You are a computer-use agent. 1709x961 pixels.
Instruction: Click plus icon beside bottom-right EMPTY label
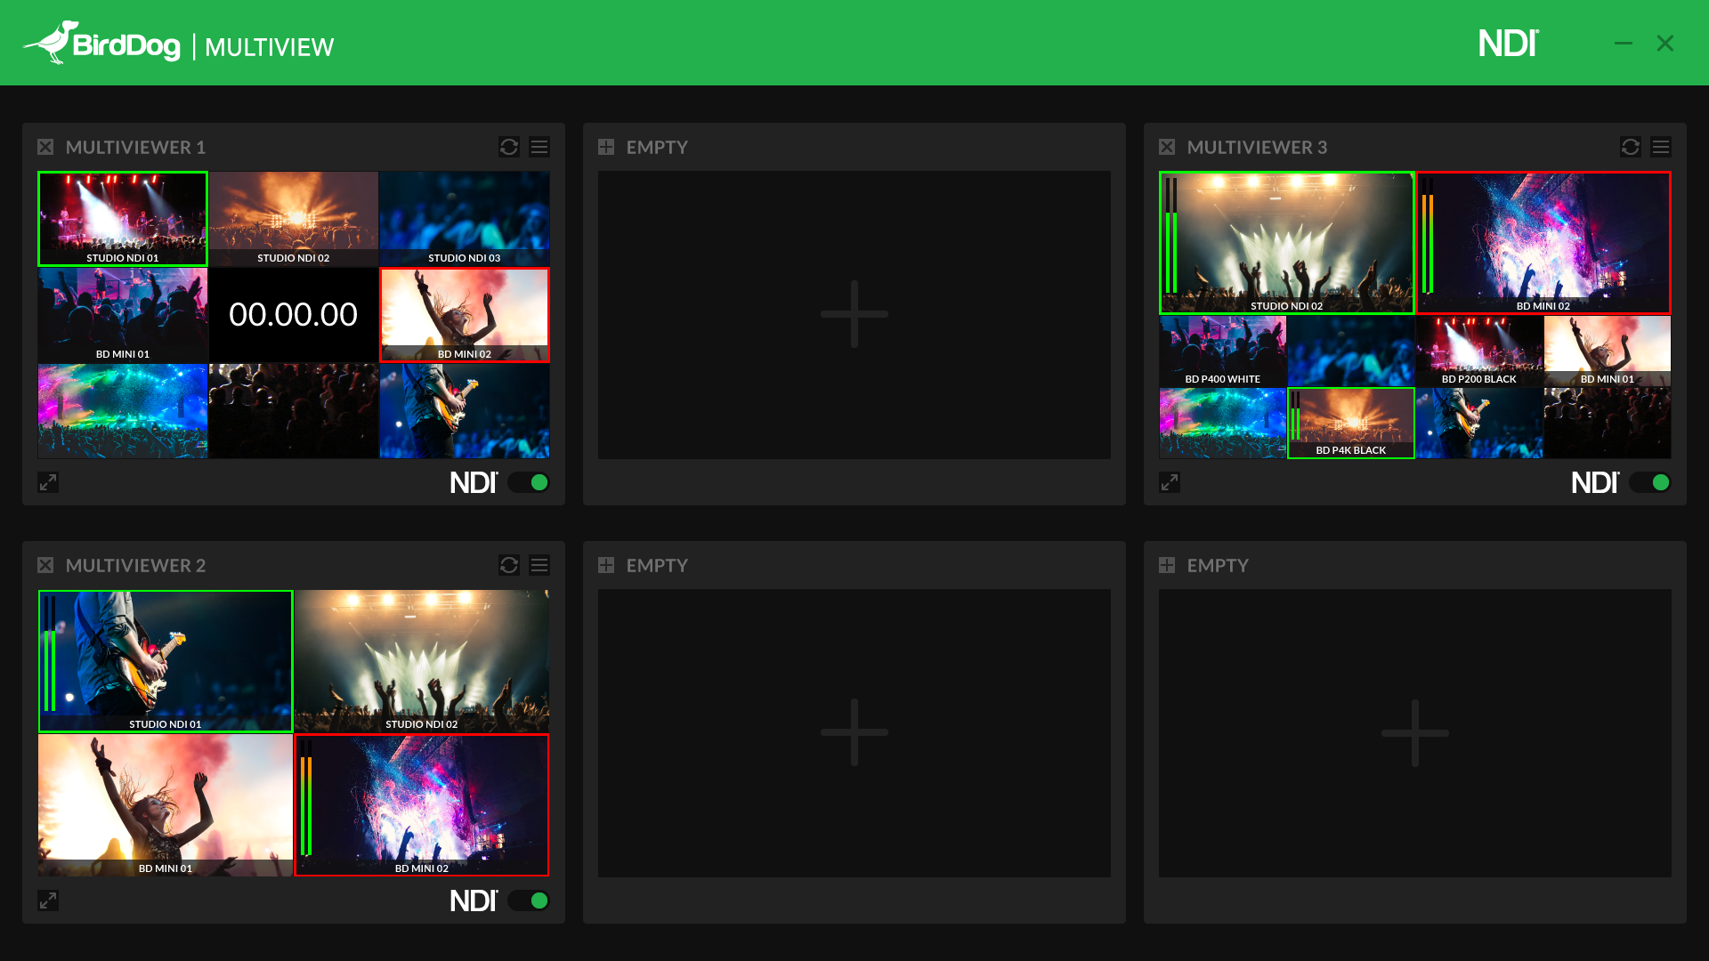pos(1167,565)
